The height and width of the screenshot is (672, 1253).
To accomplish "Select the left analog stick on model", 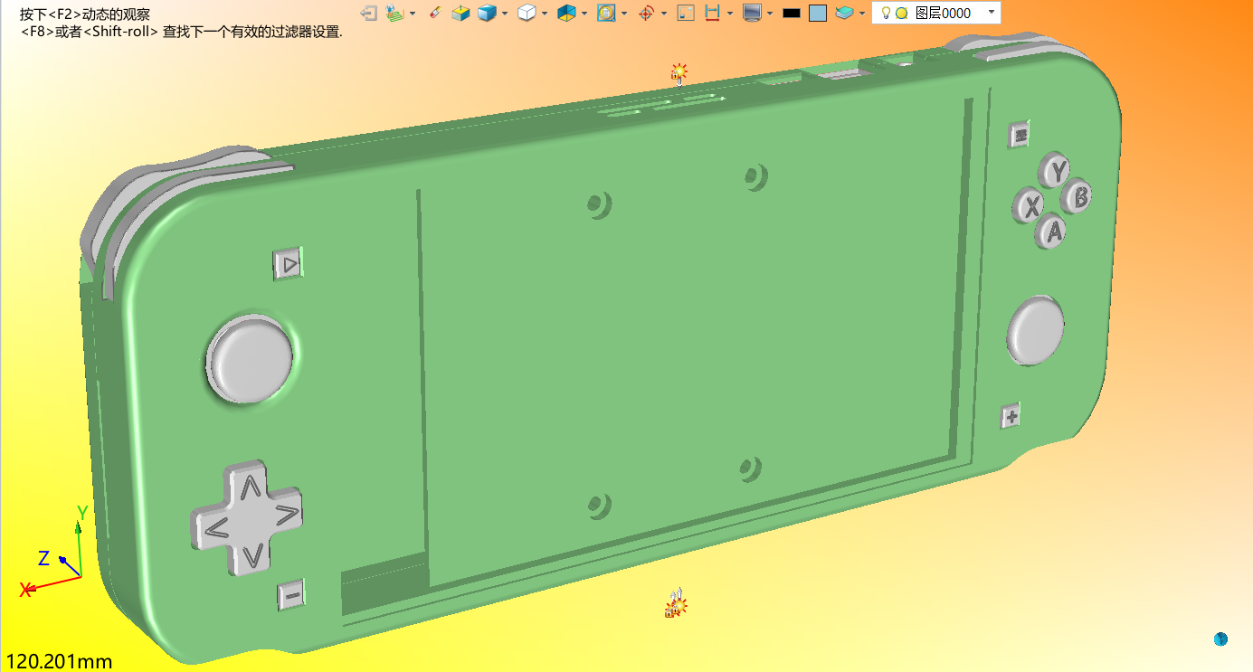I will tap(251, 357).
